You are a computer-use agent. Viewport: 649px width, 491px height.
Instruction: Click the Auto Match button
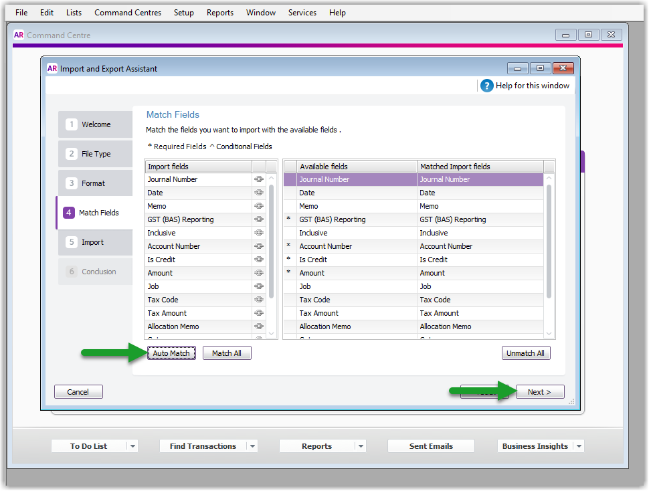coord(171,353)
